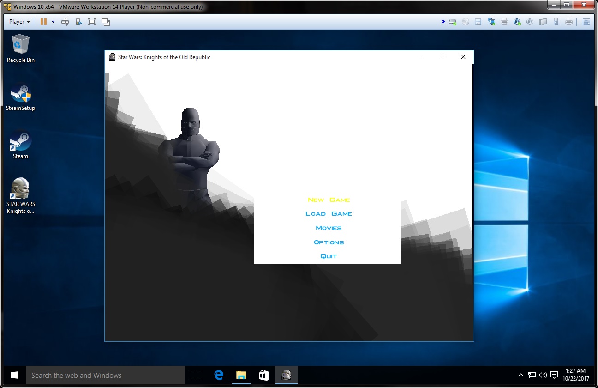Click the Knights of the Old Republic title icon

112,57
